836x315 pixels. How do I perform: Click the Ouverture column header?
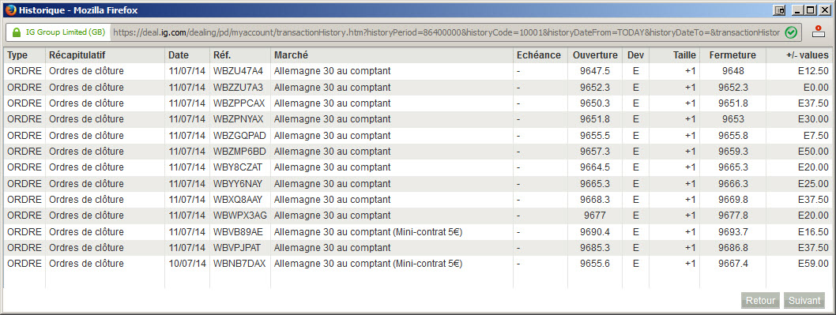(x=595, y=55)
